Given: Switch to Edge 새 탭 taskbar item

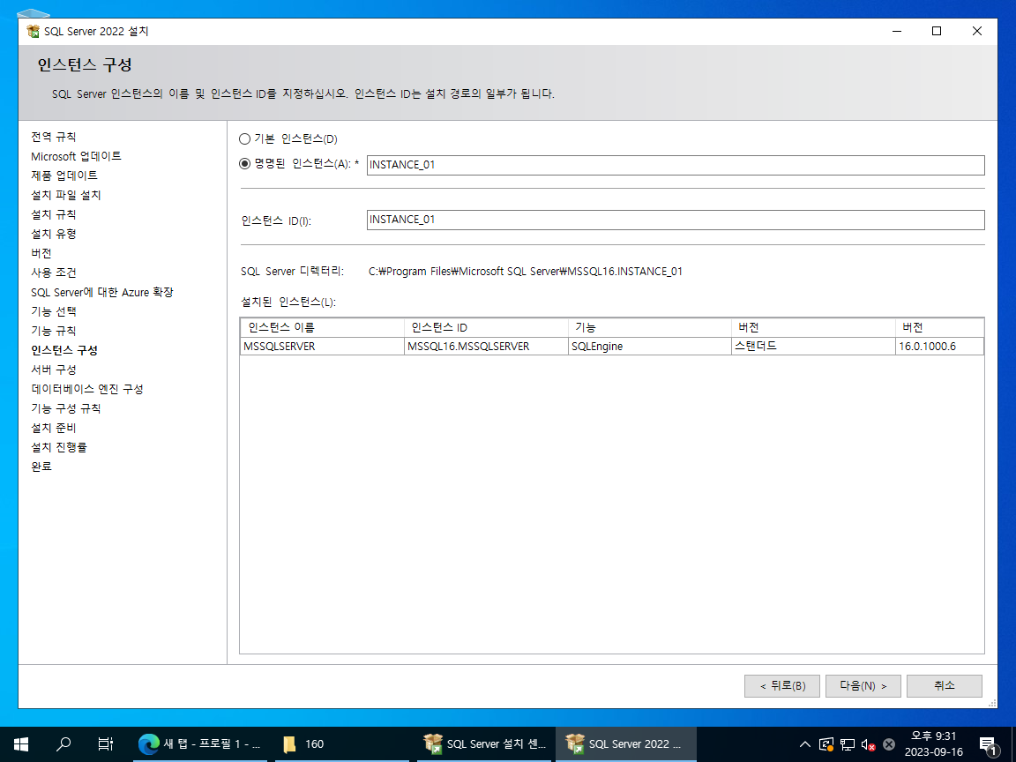Looking at the screenshot, I should coord(198,743).
